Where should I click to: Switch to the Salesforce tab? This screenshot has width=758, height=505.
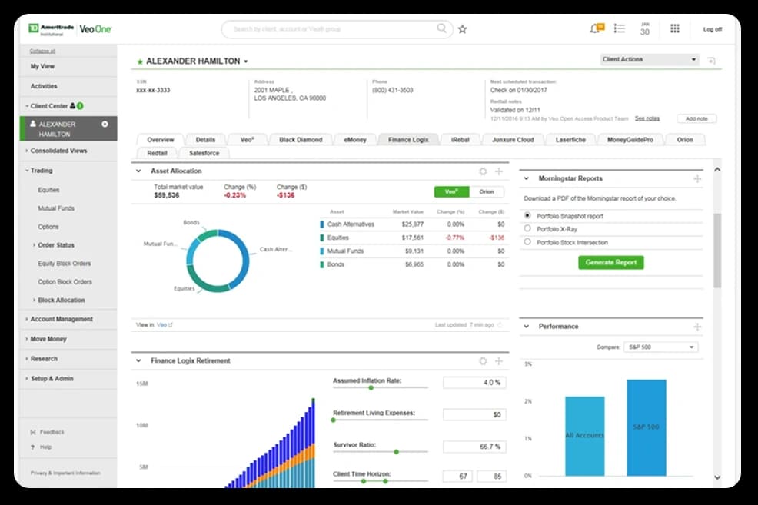[x=204, y=153]
